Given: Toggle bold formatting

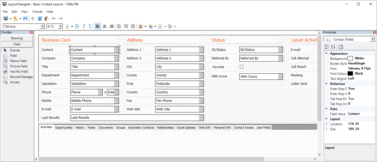Looking at the screenshot, I should (x=77, y=26).
